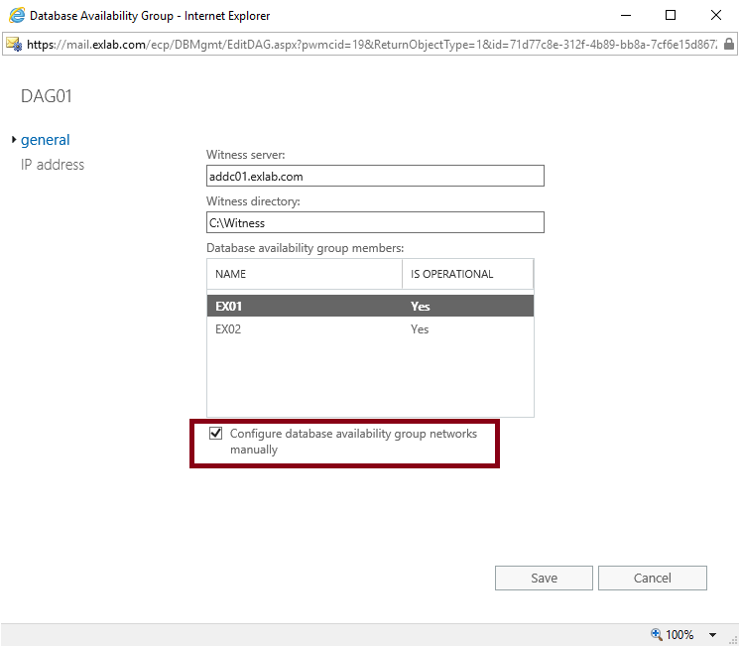The width and height of the screenshot is (740, 647).
Task: Close the Database Availability Group window
Action: pos(716,15)
